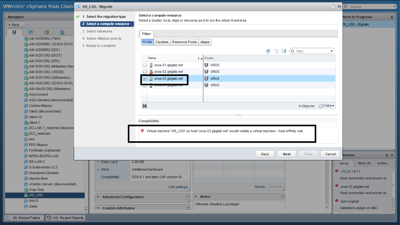Switch to the Clusters filter tab
400x225 pixels.
tap(162, 42)
